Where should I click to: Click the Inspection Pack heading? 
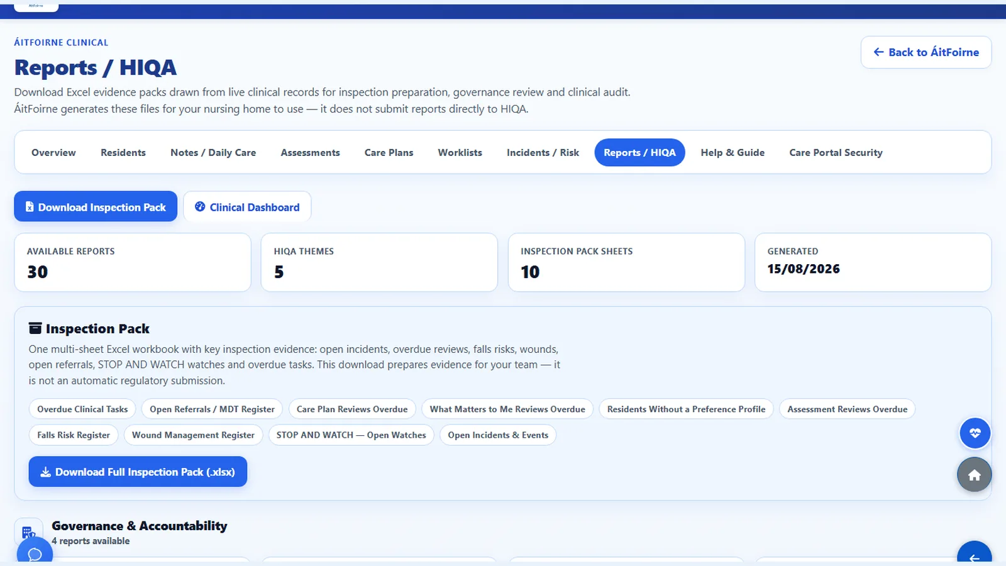coord(97,329)
